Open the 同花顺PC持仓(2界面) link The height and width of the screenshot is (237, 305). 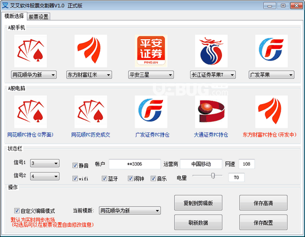coord(31,135)
